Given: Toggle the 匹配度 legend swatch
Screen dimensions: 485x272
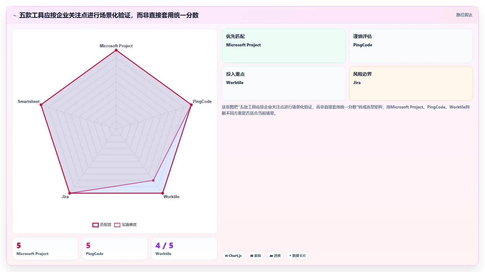Looking at the screenshot, I should point(95,225).
